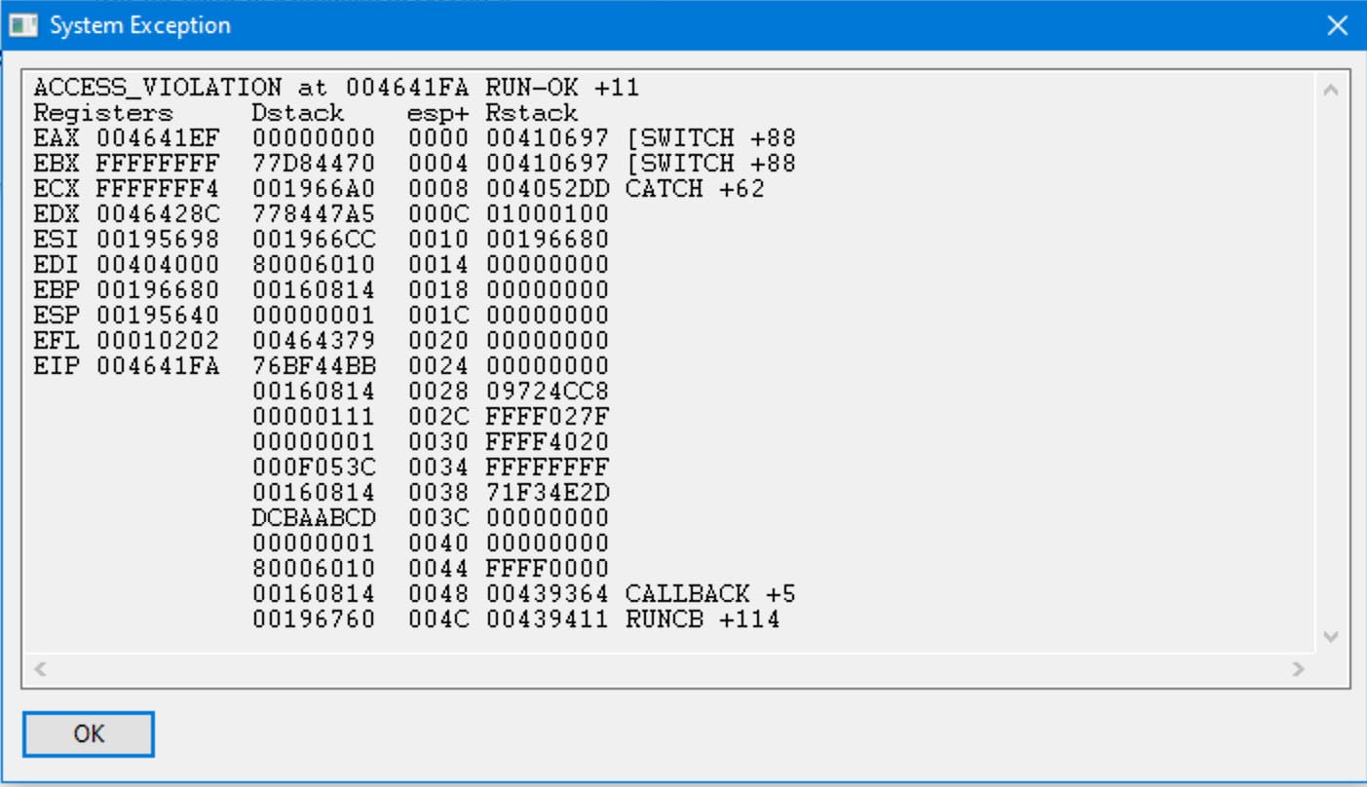1367x787 pixels.
Task: Click the Registers column header text
Action: (103, 113)
